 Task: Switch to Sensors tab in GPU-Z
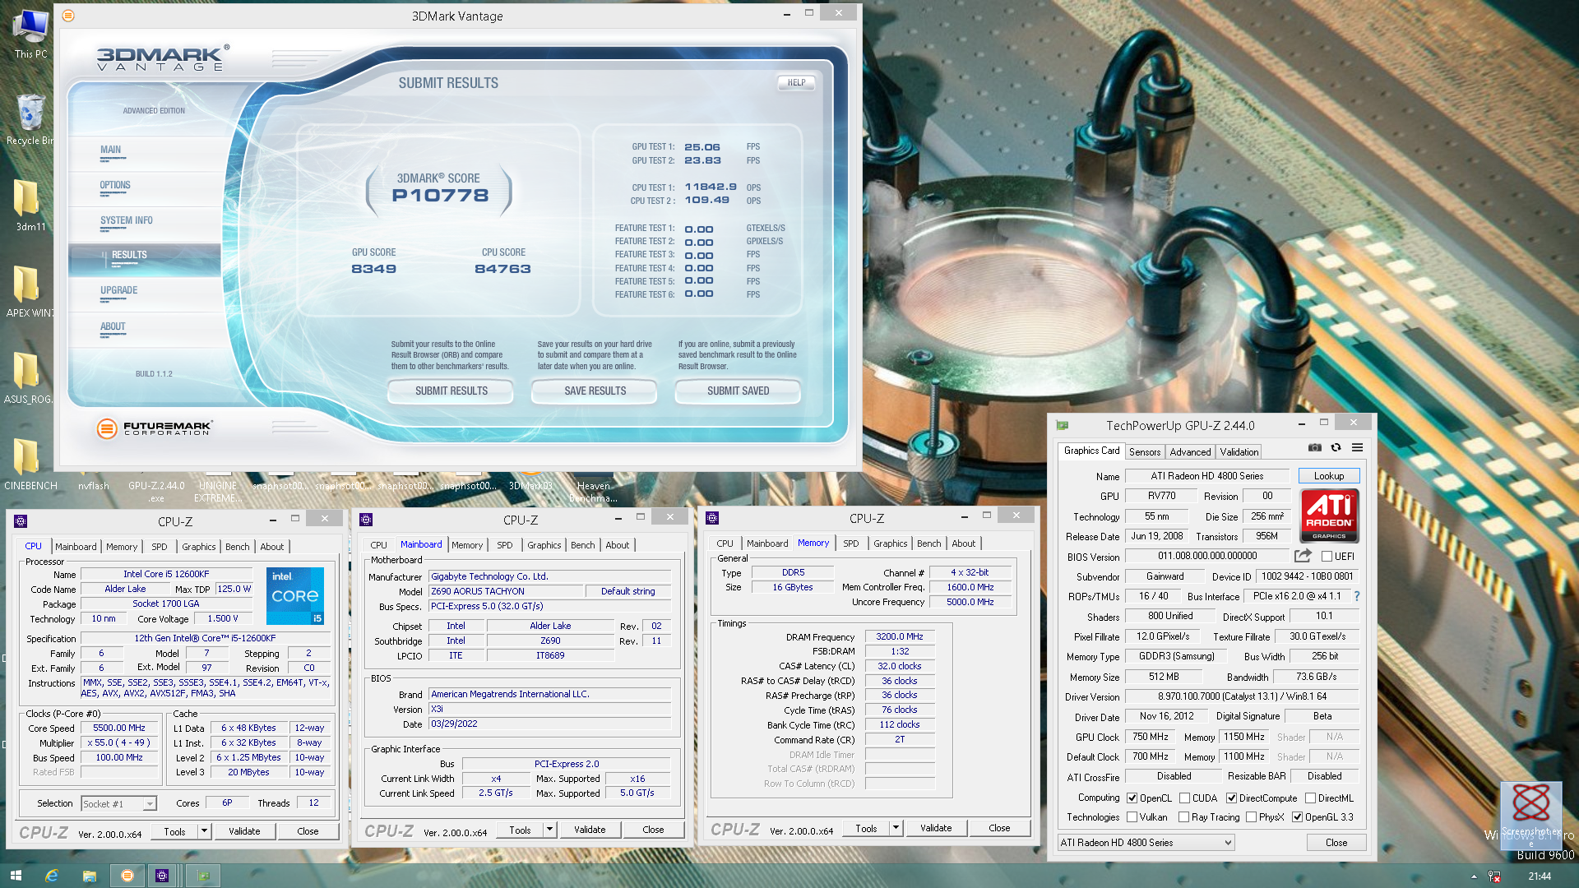click(1144, 452)
